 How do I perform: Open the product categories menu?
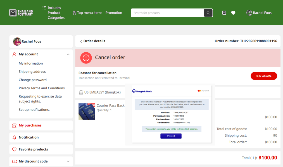(x=54, y=13)
